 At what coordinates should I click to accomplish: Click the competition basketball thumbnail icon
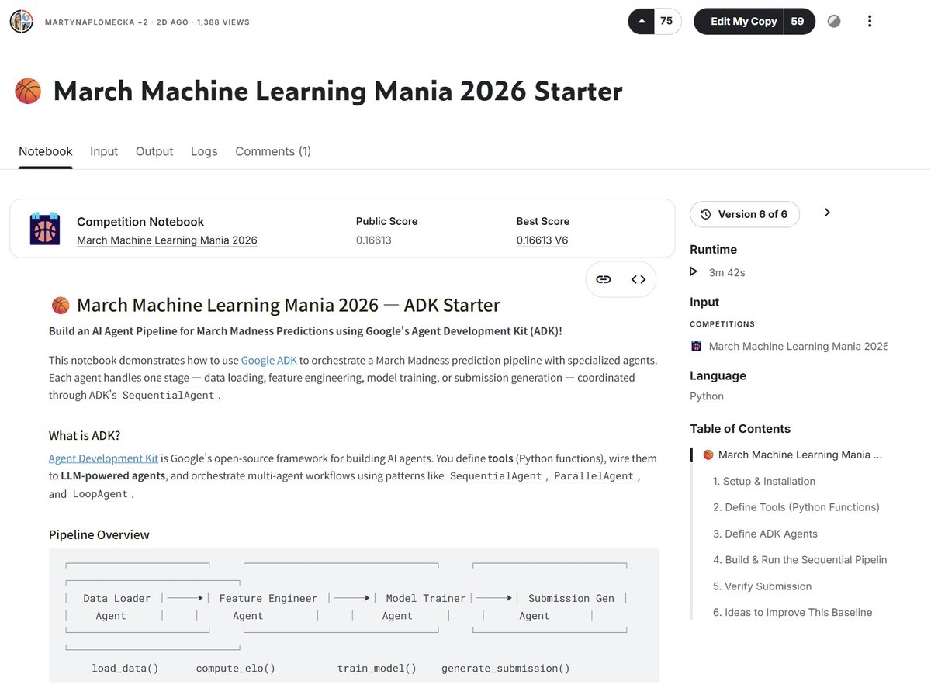45,229
